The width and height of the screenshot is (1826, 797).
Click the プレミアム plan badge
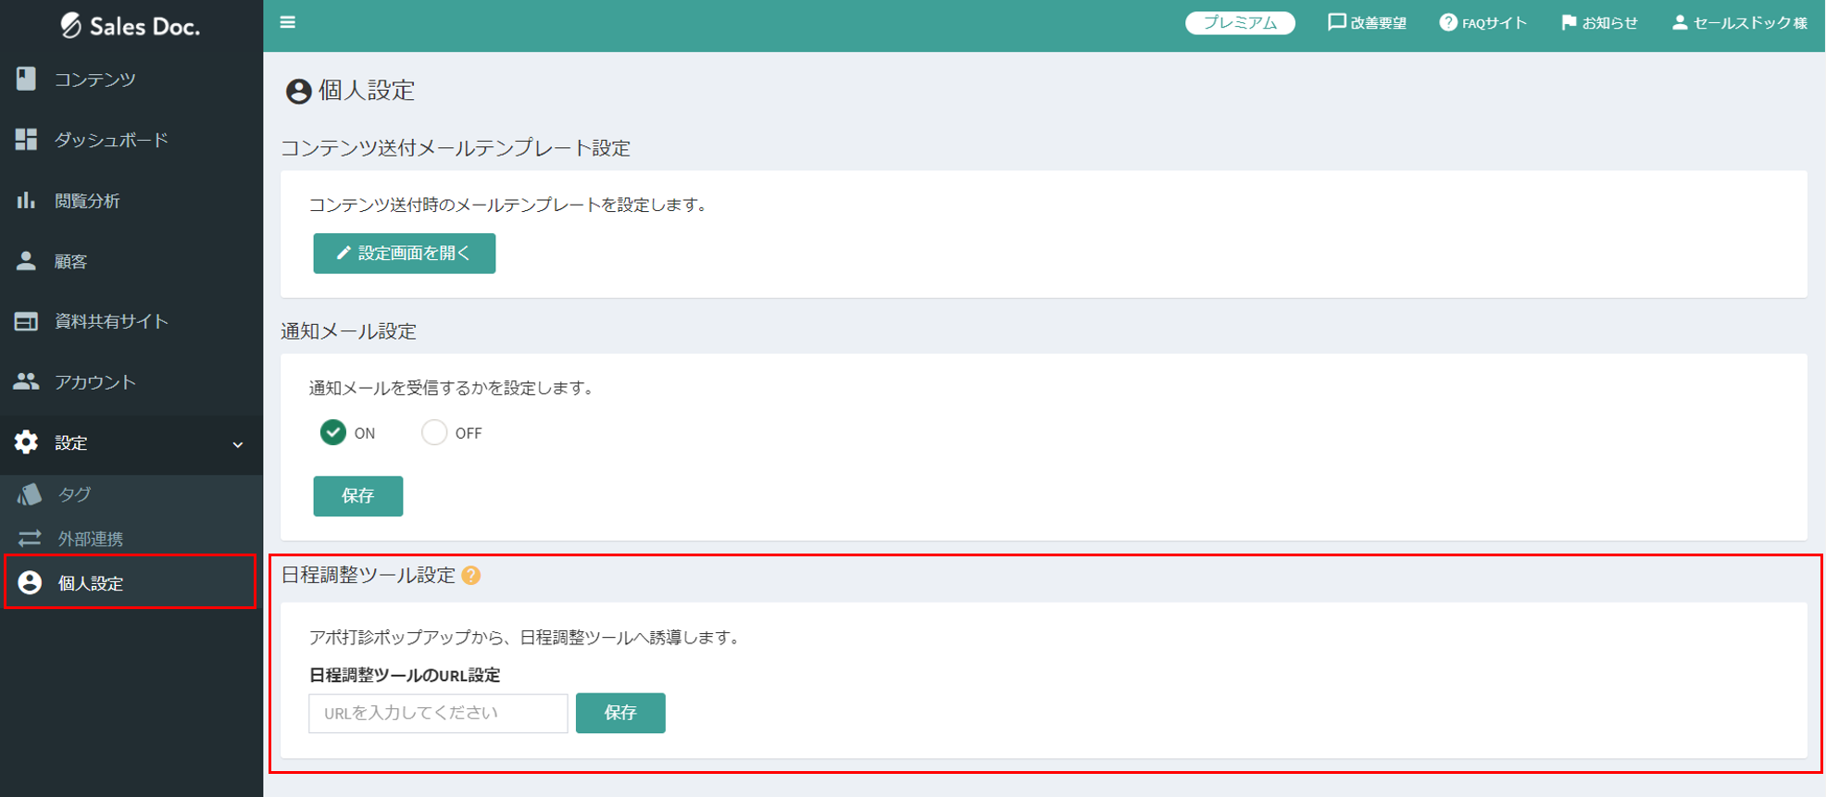(1240, 22)
